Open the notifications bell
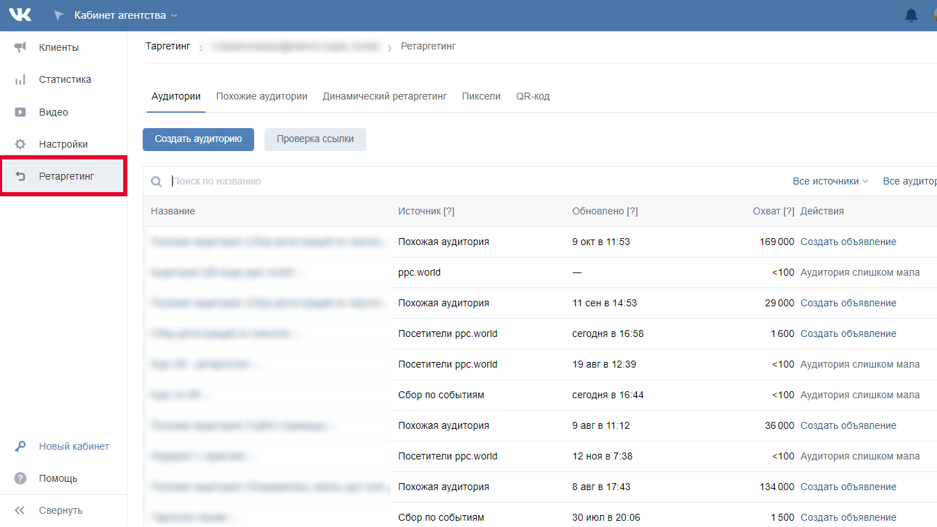The height and width of the screenshot is (527, 937). pyautogui.click(x=911, y=15)
